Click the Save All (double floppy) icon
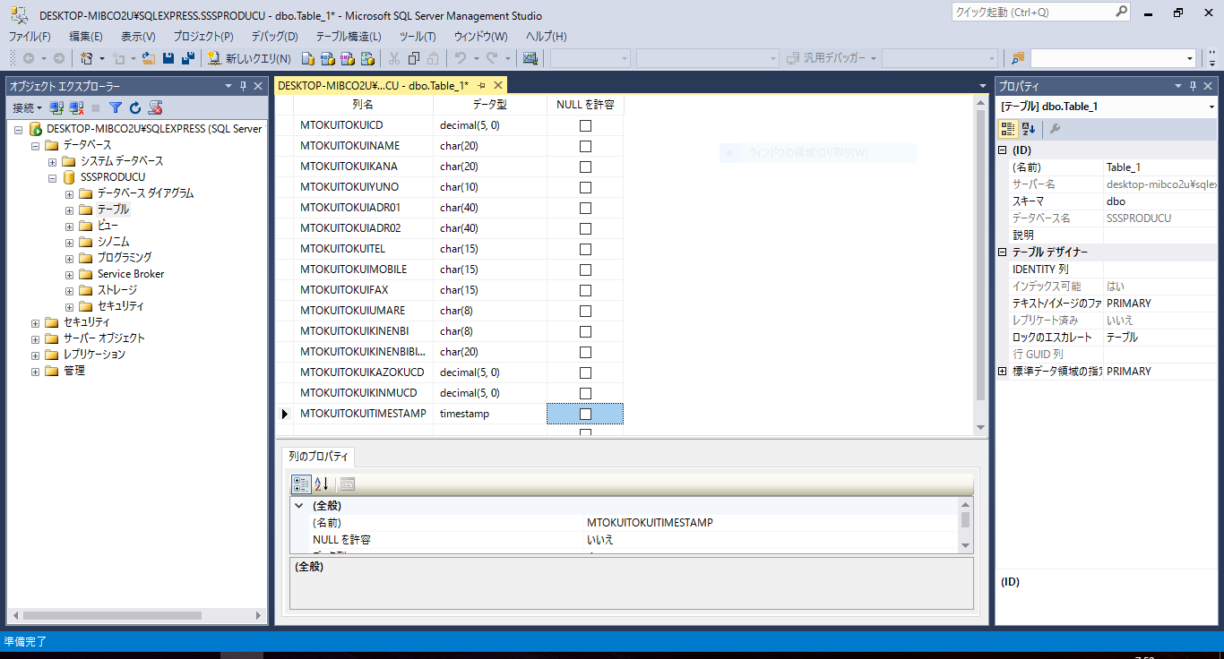 (x=188, y=58)
